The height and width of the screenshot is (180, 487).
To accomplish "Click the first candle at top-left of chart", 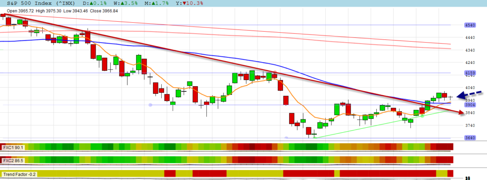I will [3, 15].
